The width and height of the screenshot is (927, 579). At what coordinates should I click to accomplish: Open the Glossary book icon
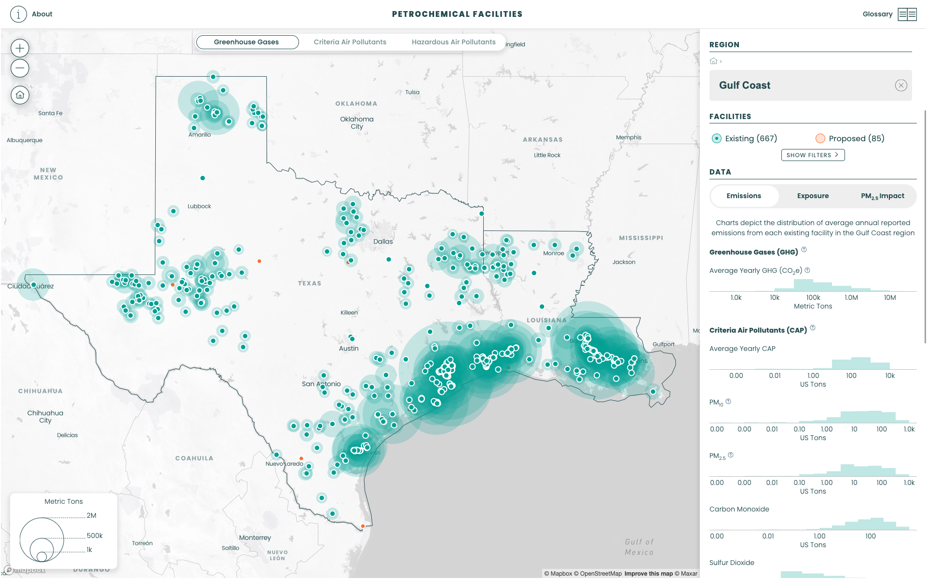tap(907, 14)
